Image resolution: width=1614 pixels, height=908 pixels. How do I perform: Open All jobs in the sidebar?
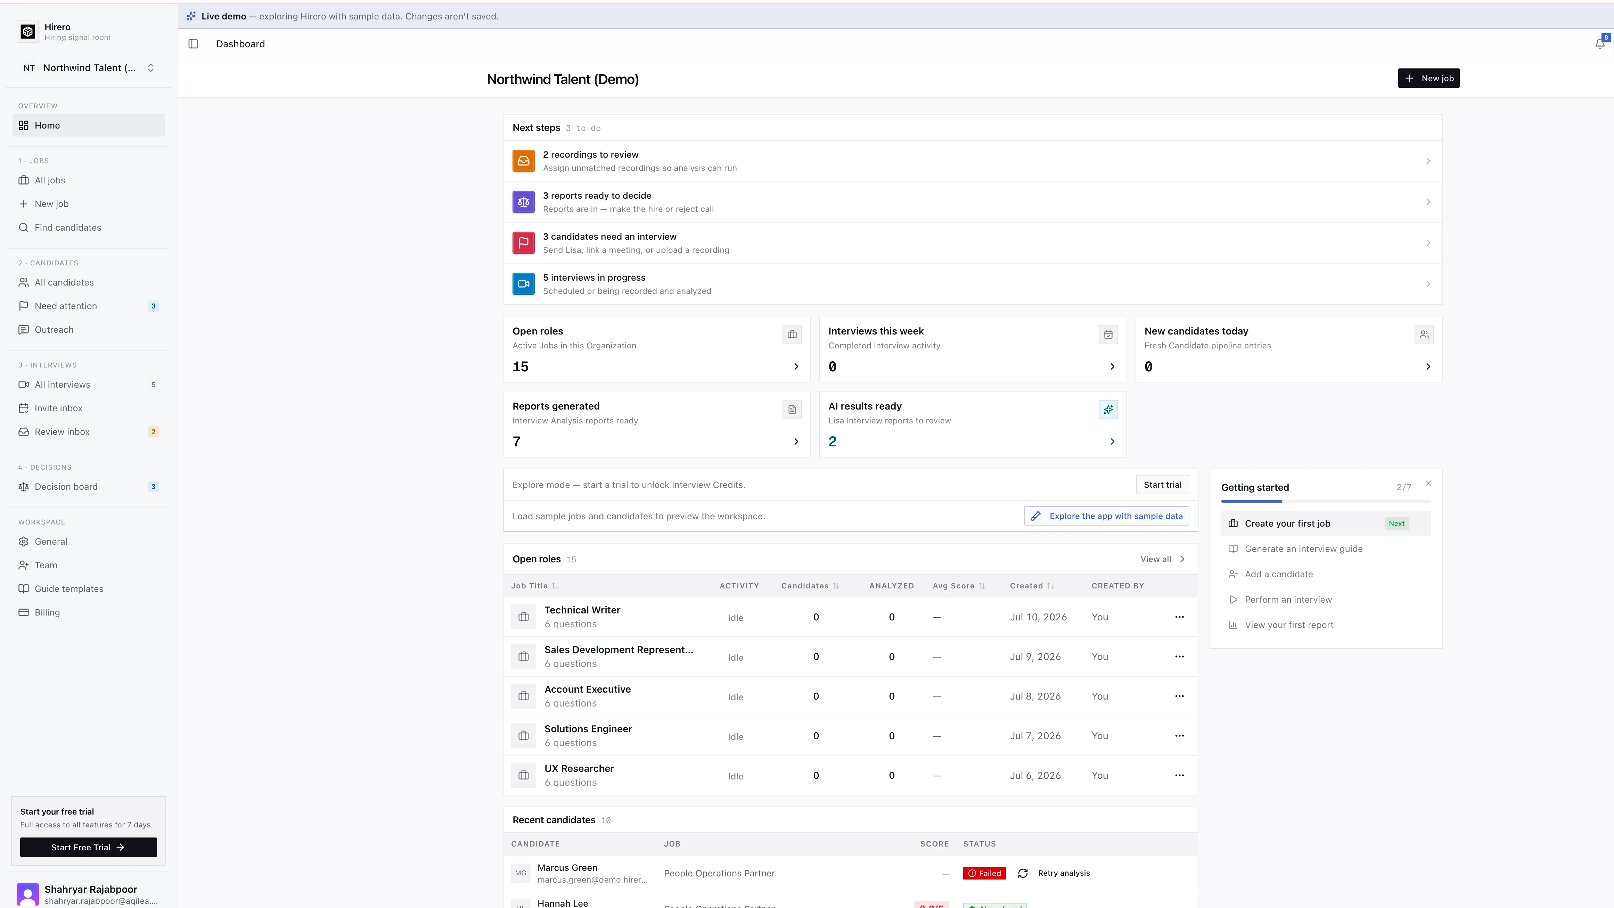[88, 180]
